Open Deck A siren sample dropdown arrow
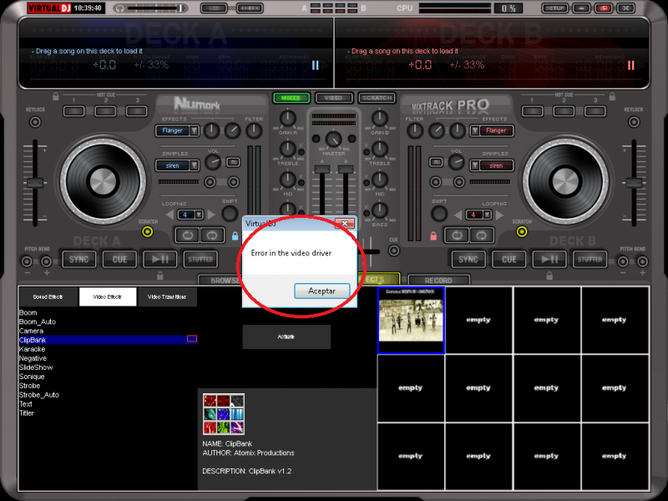Screen dimensions: 668x501 click(194, 165)
